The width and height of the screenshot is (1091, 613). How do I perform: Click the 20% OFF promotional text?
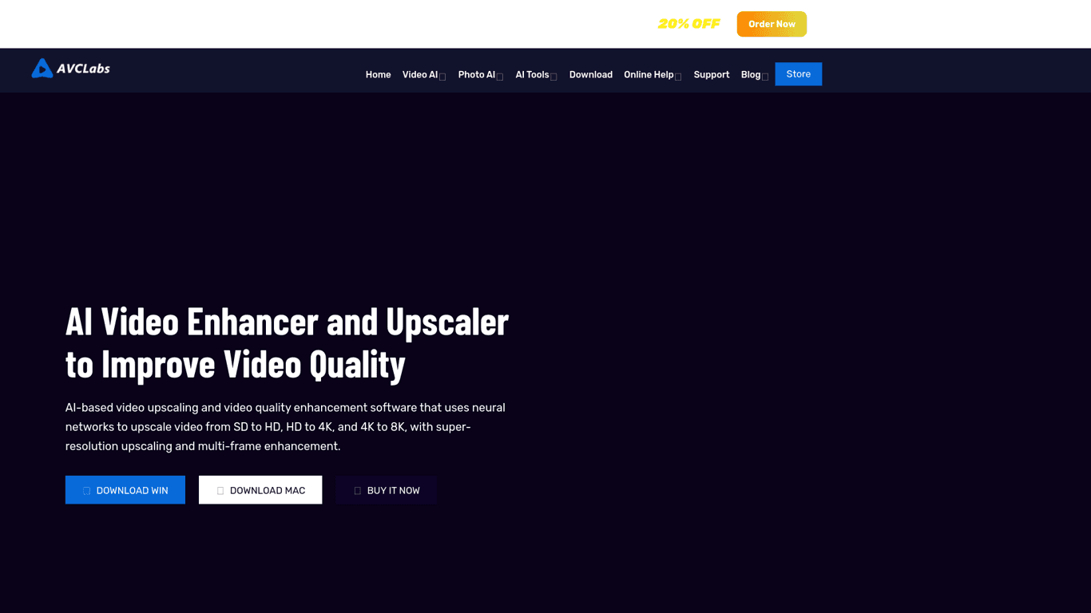(x=689, y=24)
